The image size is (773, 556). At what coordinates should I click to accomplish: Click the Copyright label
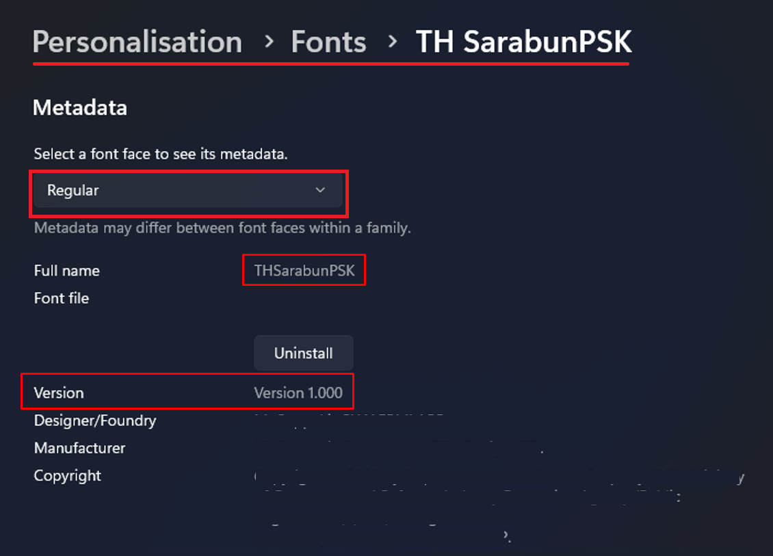pos(67,476)
